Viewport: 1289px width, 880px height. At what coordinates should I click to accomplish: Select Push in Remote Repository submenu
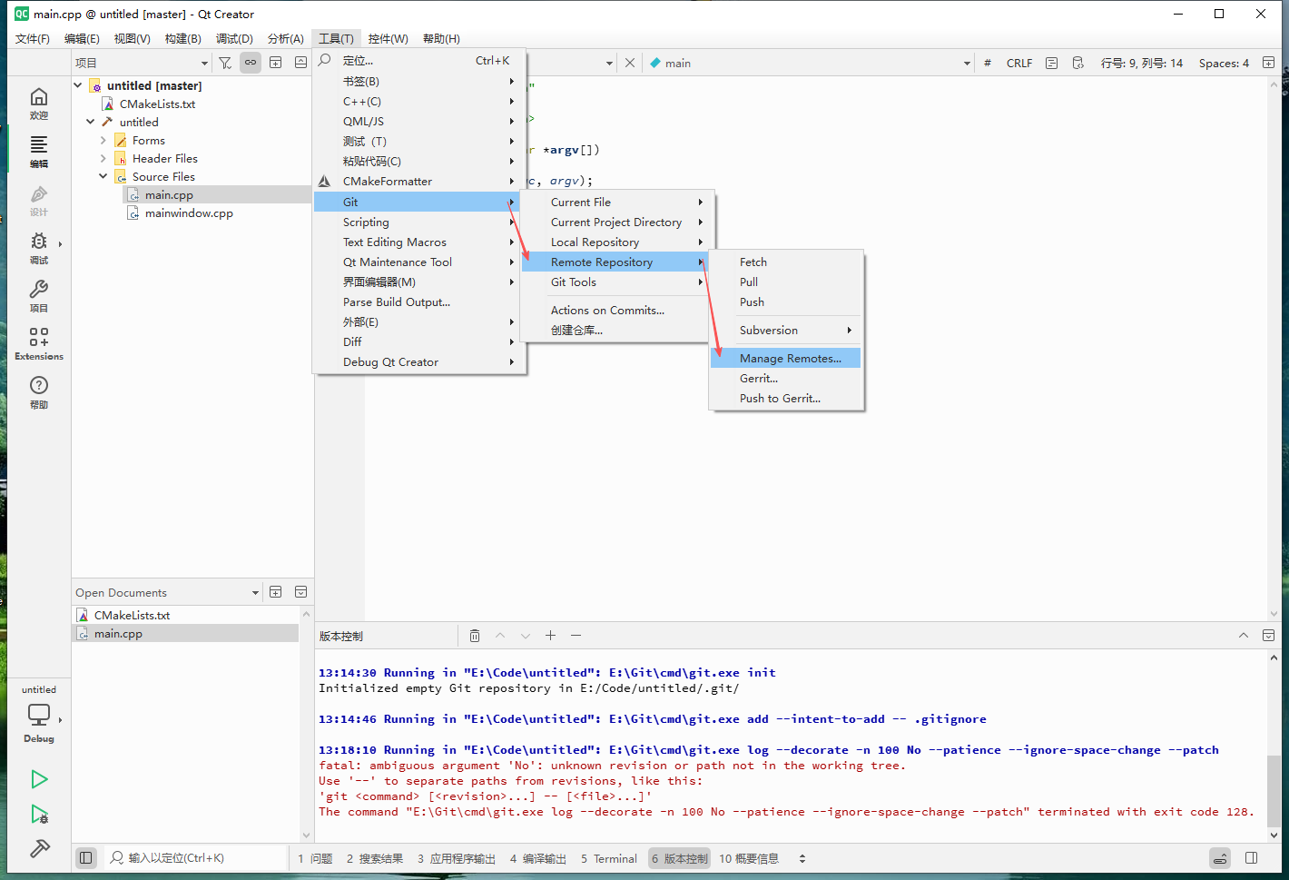785,302
